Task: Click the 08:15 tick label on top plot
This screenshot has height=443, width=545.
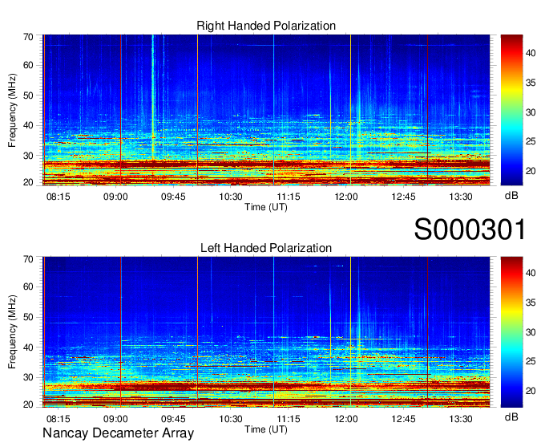Action: point(58,197)
